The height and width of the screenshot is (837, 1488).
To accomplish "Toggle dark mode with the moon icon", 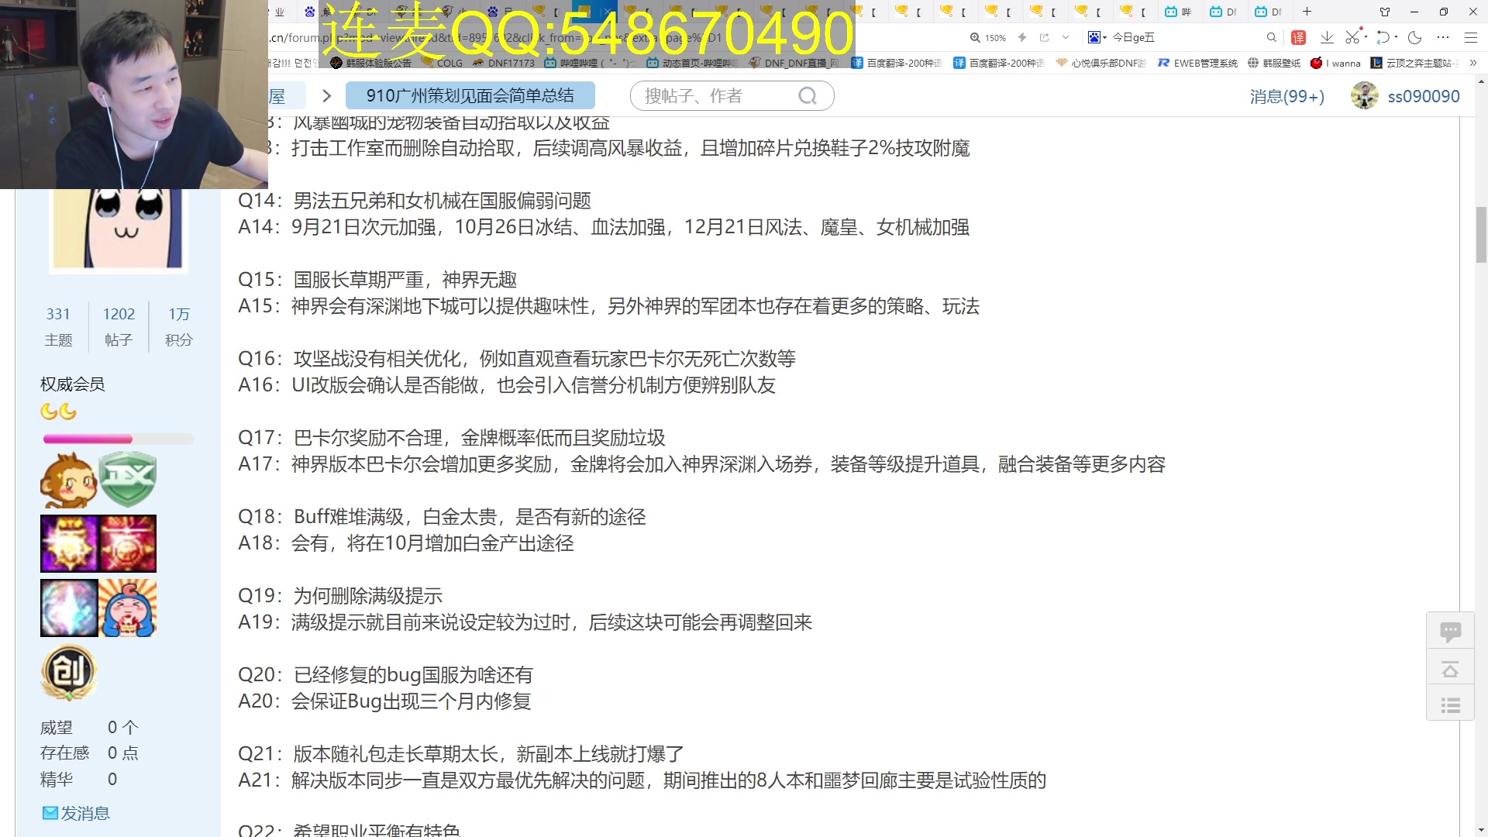I will (x=1416, y=36).
